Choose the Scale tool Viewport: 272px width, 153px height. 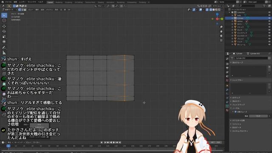click(4, 37)
